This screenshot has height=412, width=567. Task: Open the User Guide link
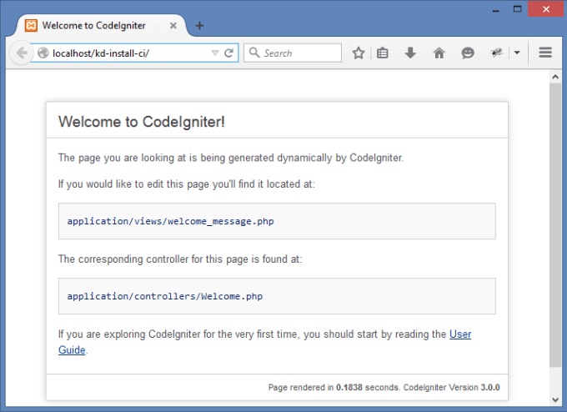(x=460, y=334)
